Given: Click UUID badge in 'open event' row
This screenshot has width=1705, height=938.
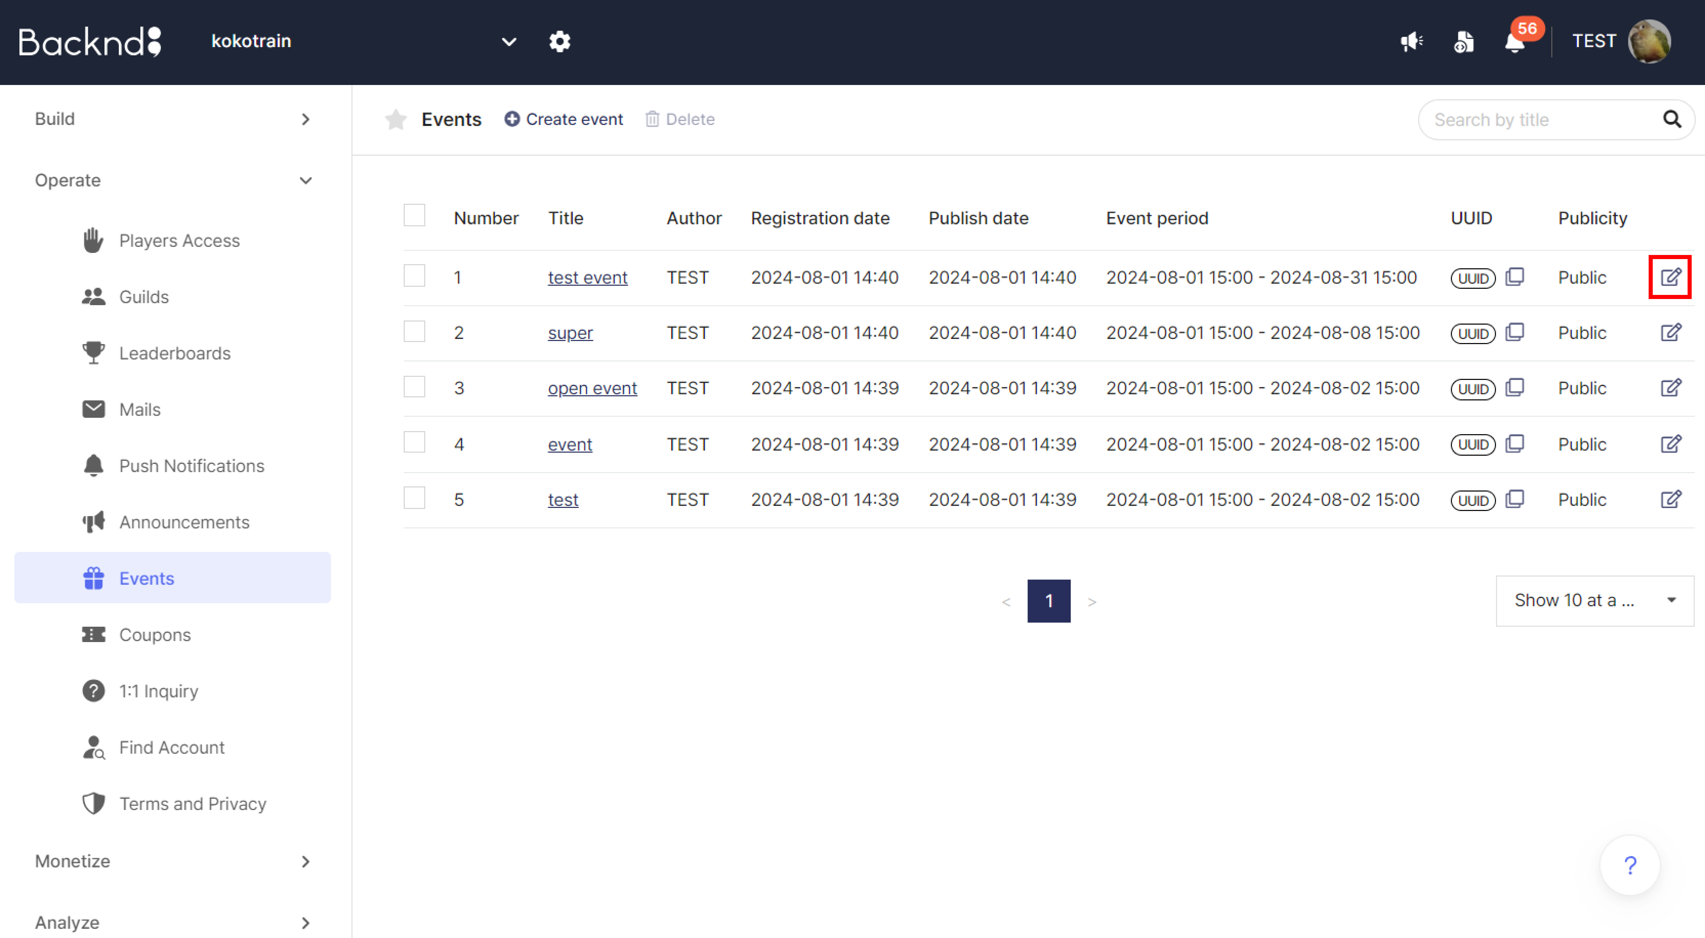Looking at the screenshot, I should pyautogui.click(x=1473, y=388).
